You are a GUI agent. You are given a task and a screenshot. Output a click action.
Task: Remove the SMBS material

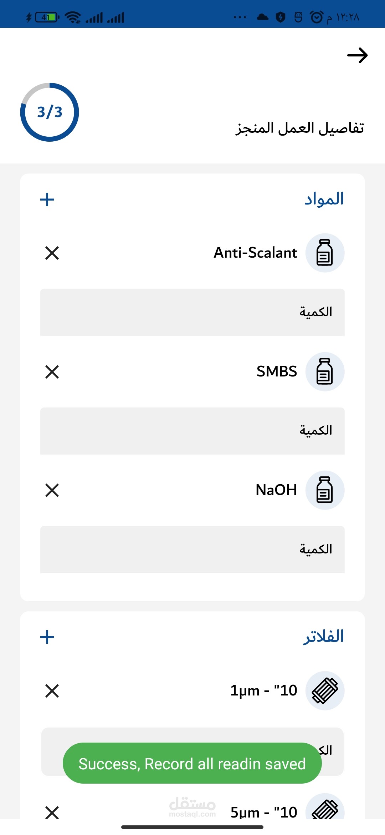coord(52,372)
